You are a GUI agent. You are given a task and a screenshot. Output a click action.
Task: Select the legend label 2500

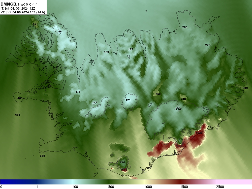(x=220, y=187)
